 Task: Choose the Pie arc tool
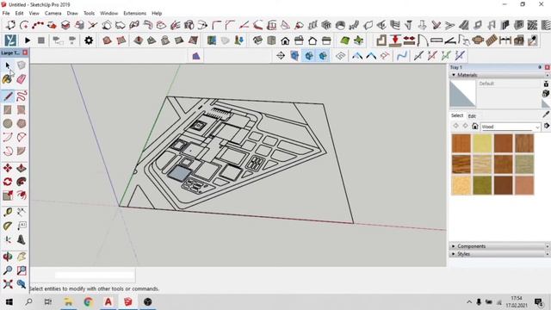click(21, 151)
